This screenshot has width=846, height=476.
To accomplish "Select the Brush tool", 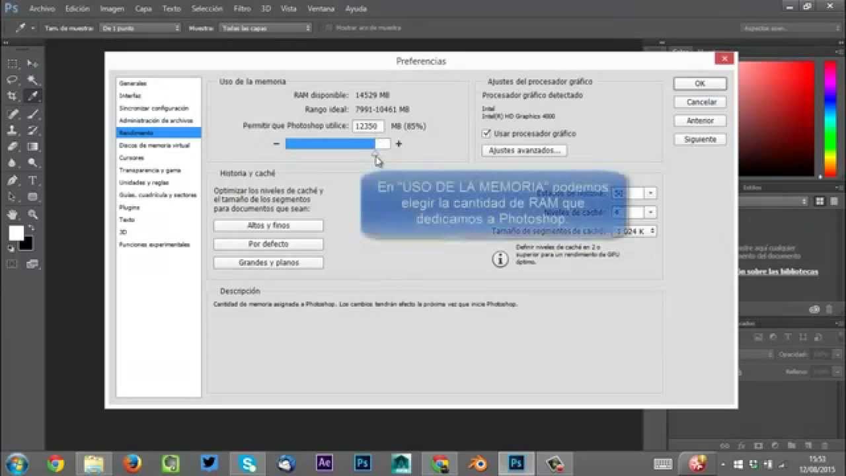I will coord(32,114).
